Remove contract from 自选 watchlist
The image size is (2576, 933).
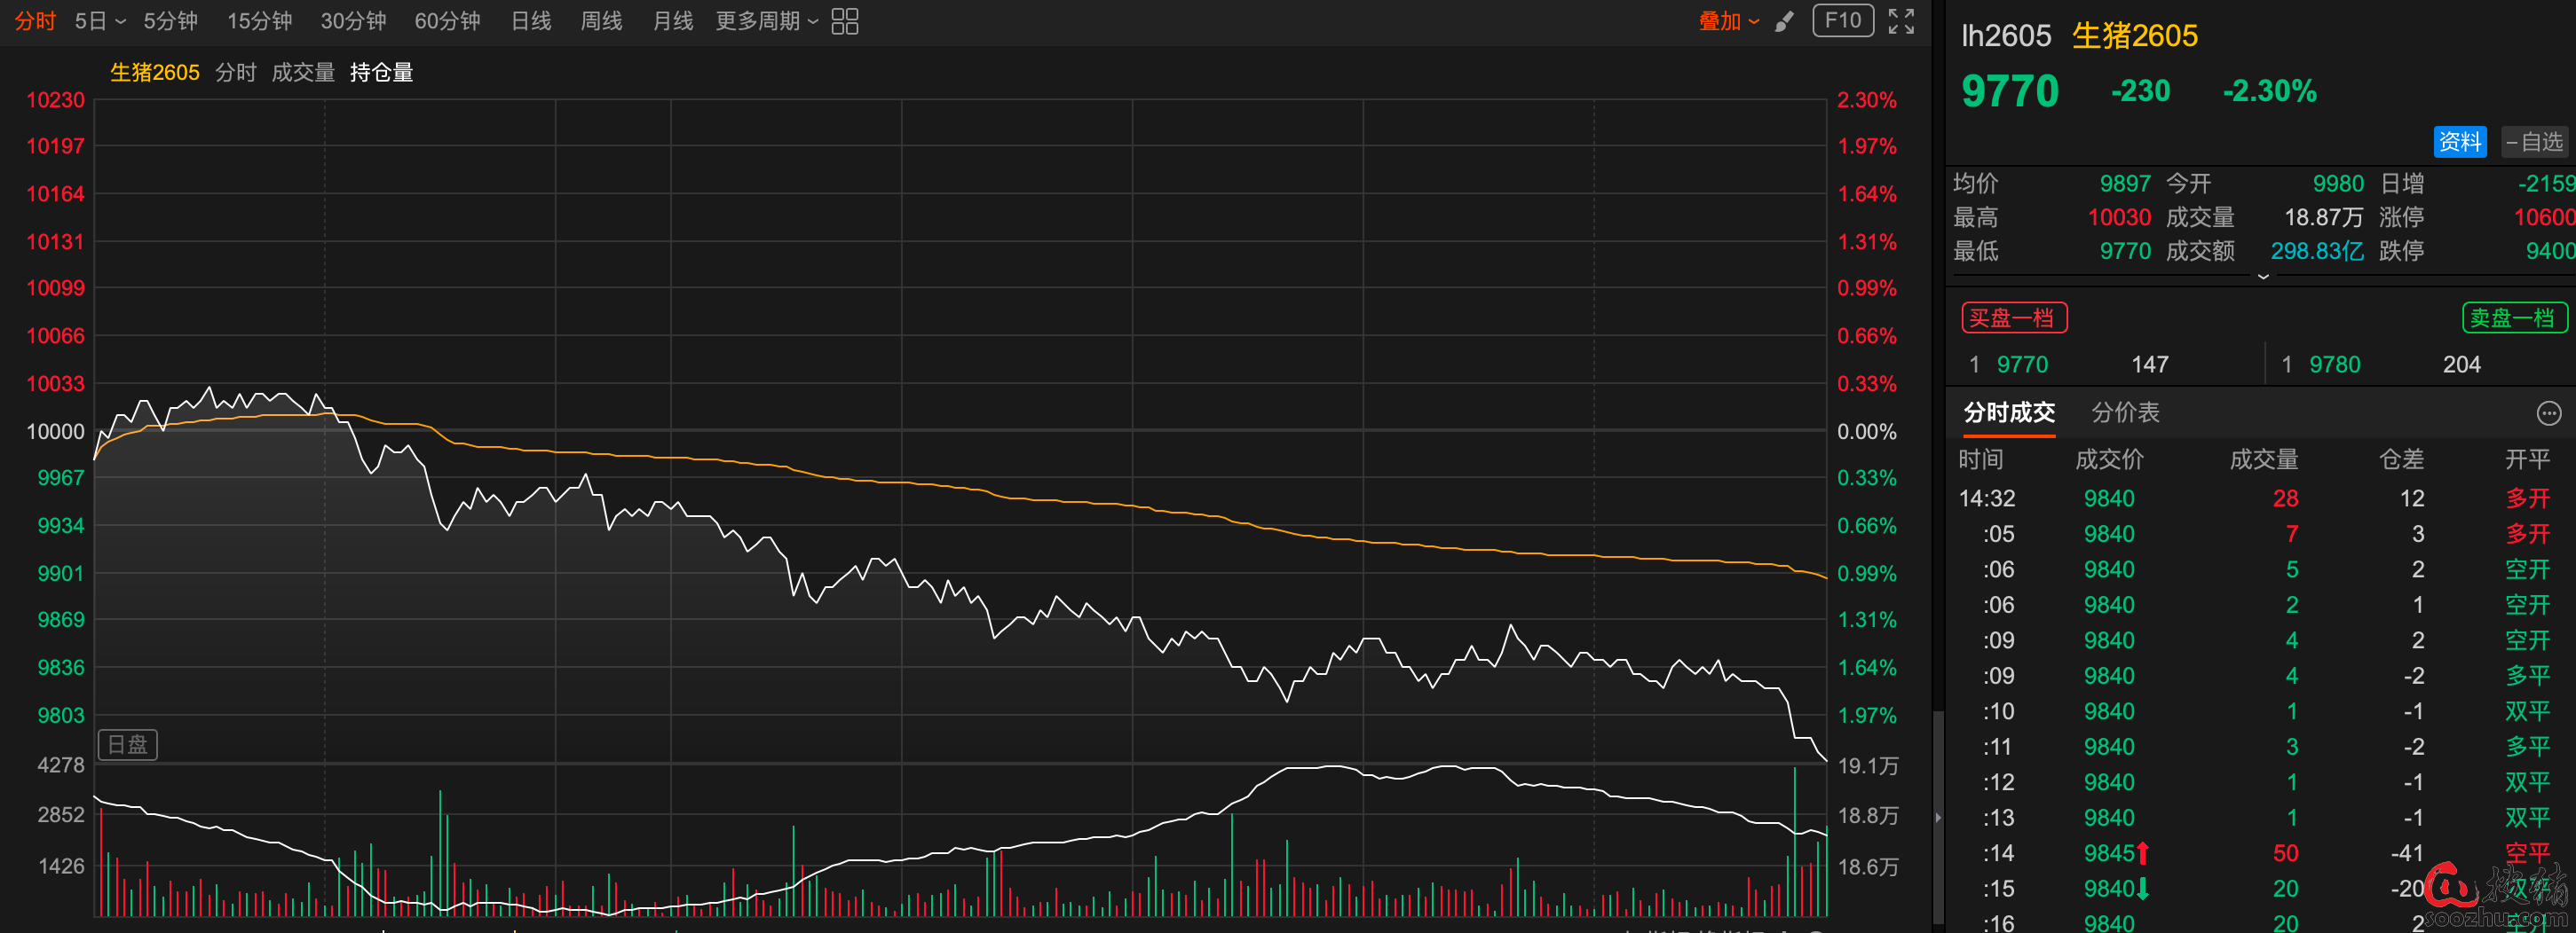(x=2534, y=142)
